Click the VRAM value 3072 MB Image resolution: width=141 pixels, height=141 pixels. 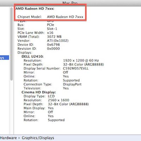tap(54, 37)
